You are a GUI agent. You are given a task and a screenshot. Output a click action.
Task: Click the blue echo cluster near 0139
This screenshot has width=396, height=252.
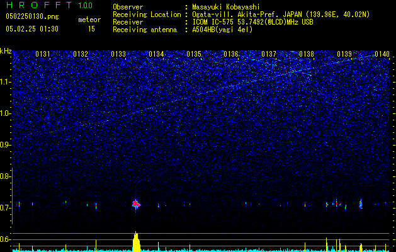click(x=361, y=203)
